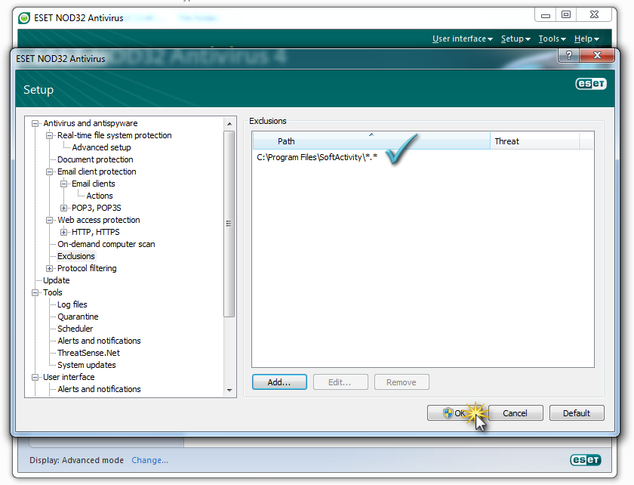Image resolution: width=634 pixels, height=485 pixels.
Task: Click the Add... button
Action: (279, 382)
